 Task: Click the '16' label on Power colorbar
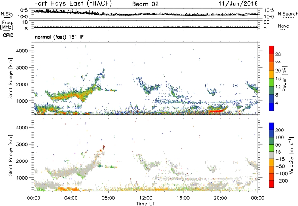278,79
